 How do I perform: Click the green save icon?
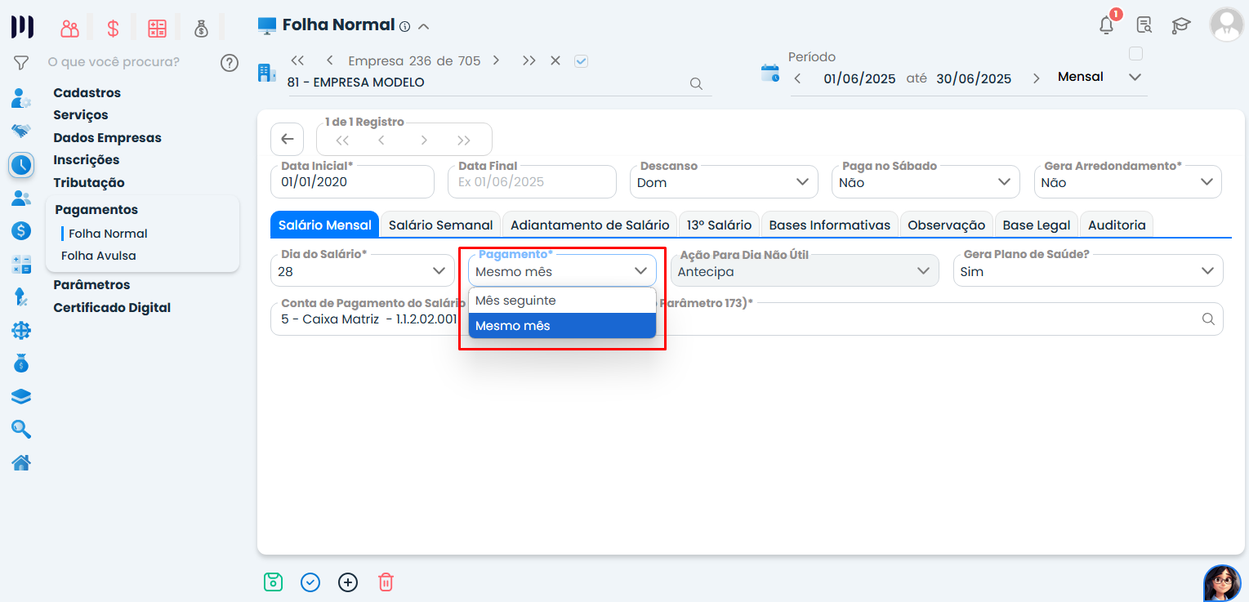[x=273, y=582]
